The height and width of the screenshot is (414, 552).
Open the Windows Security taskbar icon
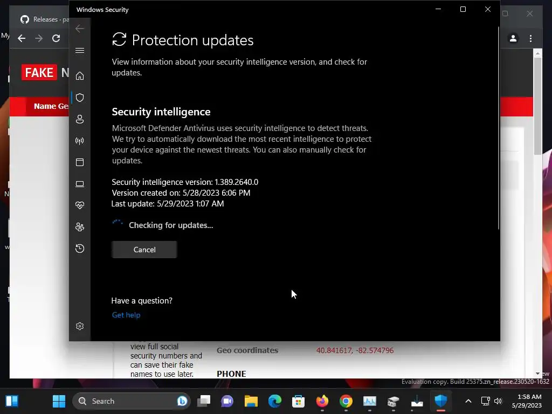tap(441, 401)
